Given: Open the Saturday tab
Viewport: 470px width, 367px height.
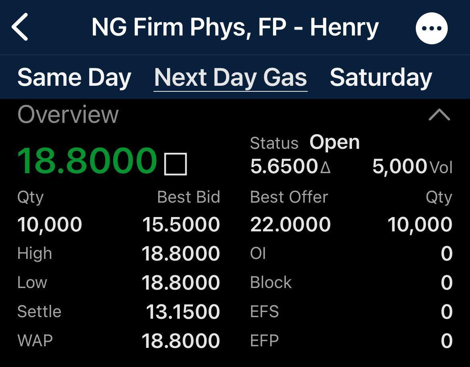Looking at the screenshot, I should 381,77.
